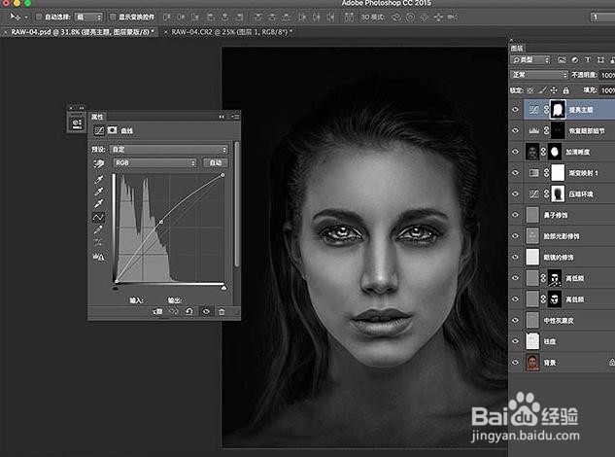
Task: Hide the 提亮主题 curves layer
Action: point(515,110)
